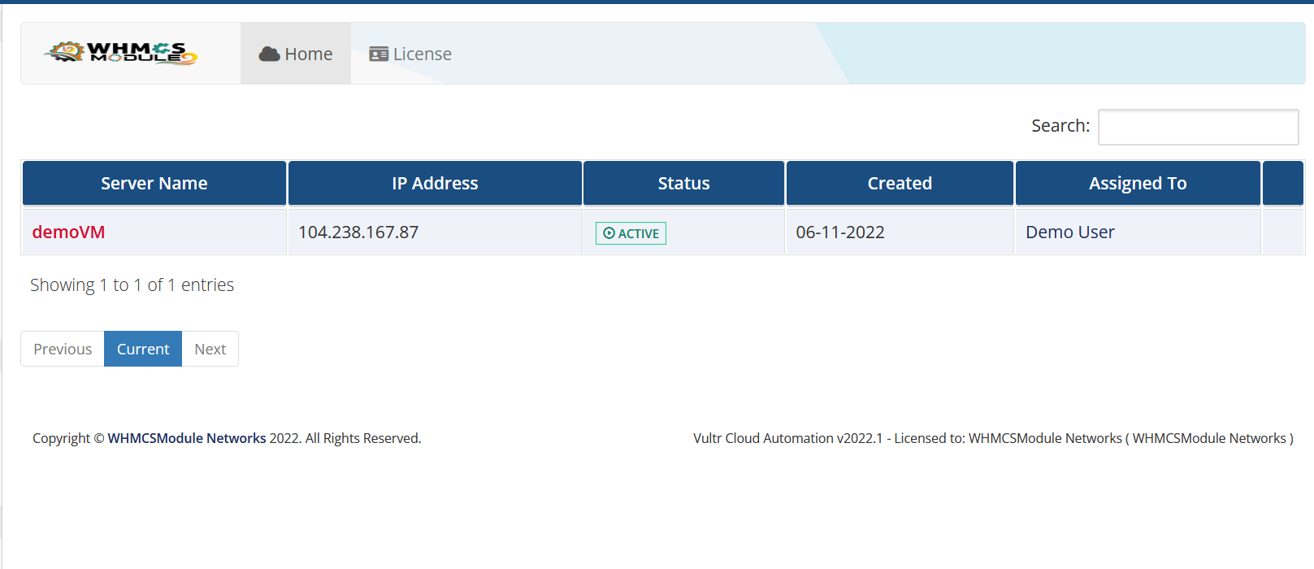Click the created date 06-11-2022

(x=840, y=232)
